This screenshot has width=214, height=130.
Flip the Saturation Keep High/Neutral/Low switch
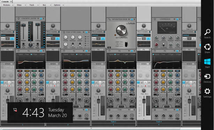point(126,44)
